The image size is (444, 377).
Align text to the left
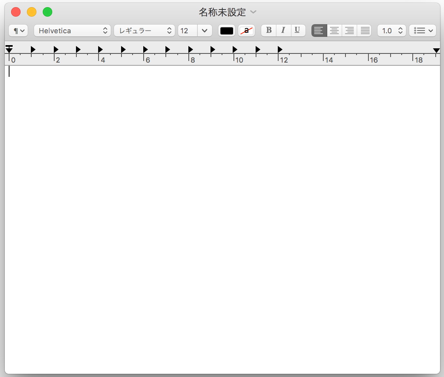(319, 30)
